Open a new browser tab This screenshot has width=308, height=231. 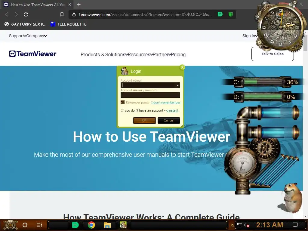pos(79,5)
